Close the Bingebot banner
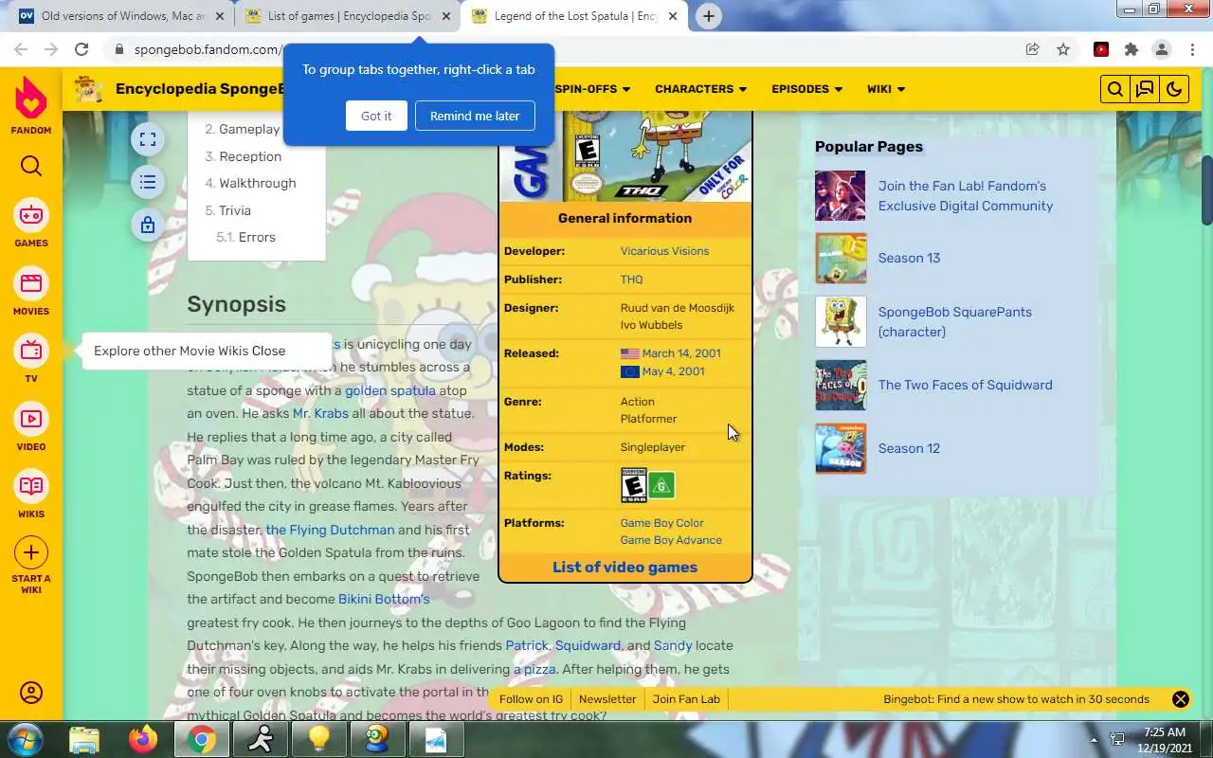The image size is (1213, 758). 1181,699
